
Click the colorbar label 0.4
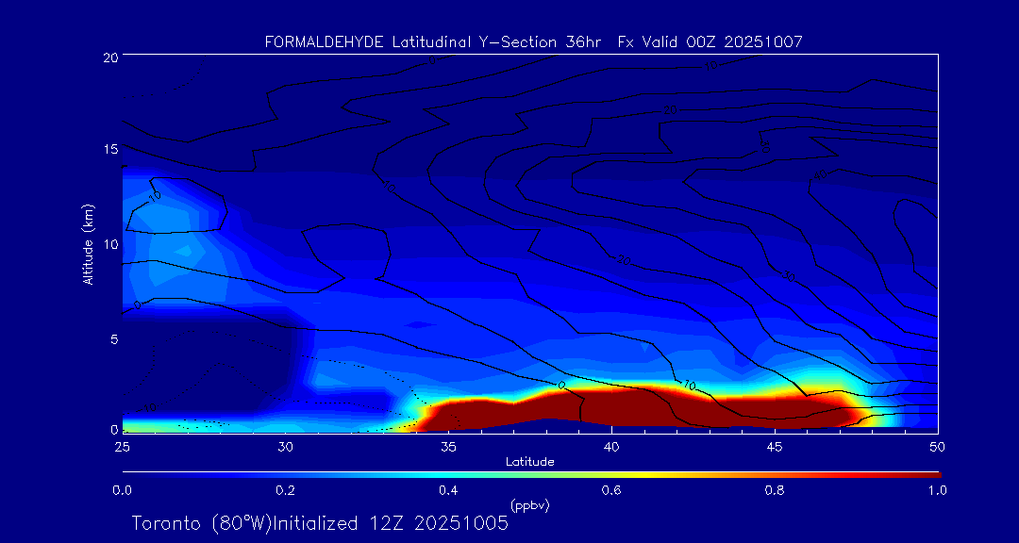pyautogui.click(x=448, y=490)
